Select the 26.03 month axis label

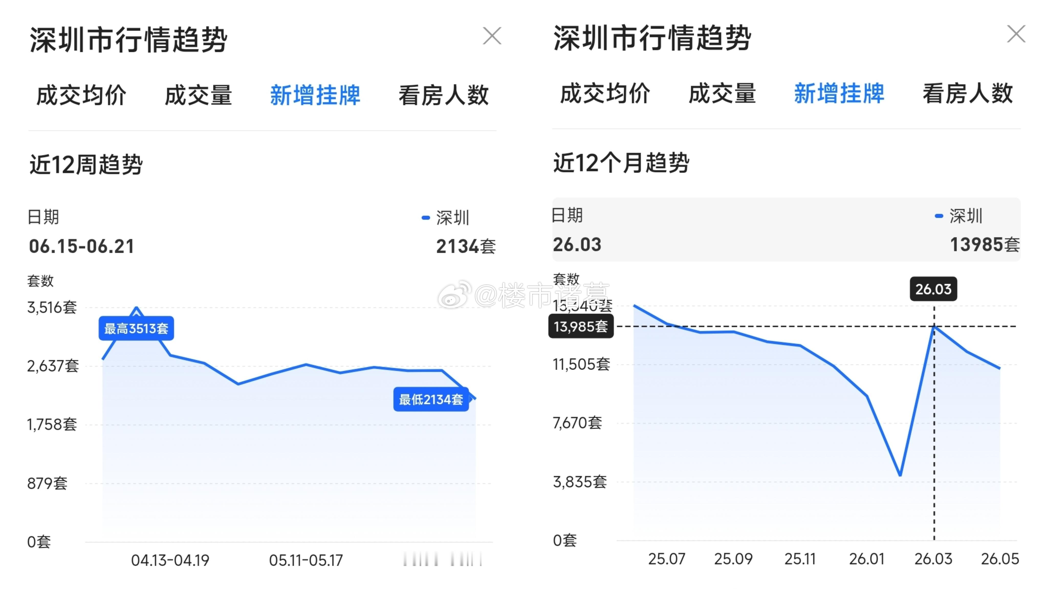933,559
